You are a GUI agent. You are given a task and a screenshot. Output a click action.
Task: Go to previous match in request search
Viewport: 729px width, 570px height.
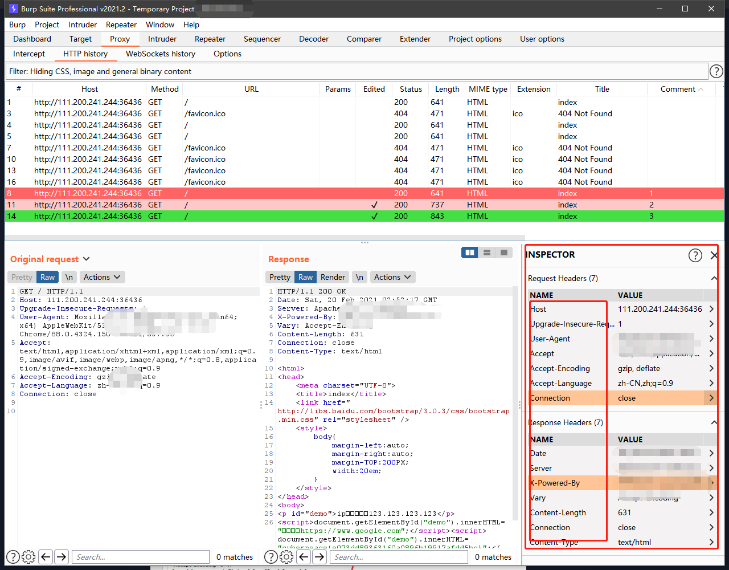point(46,557)
